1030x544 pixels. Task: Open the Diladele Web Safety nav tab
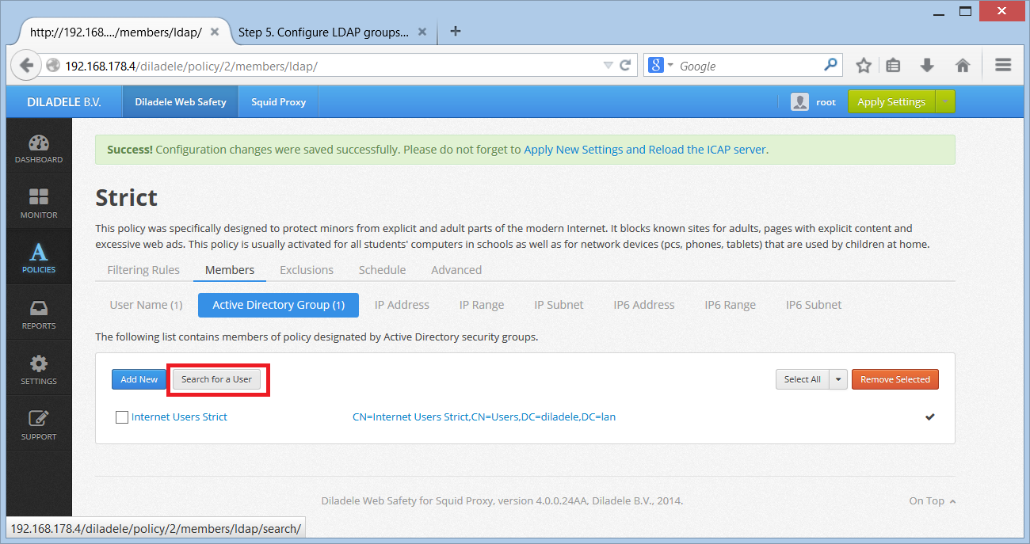(x=181, y=102)
